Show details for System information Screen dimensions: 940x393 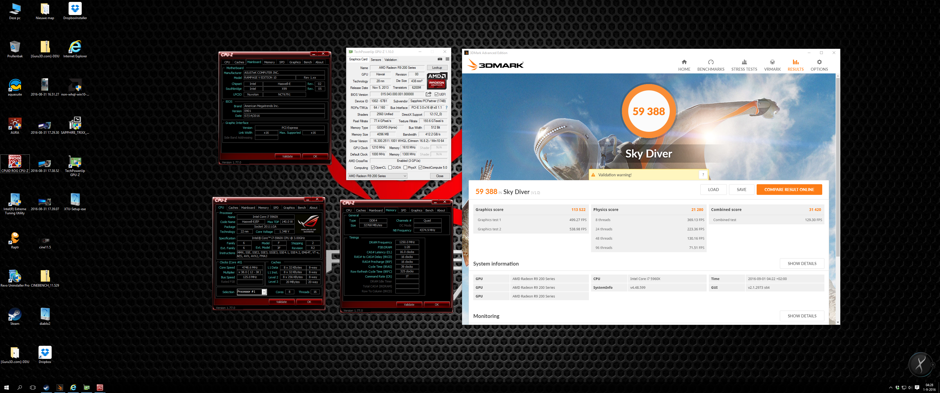[x=802, y=264]
